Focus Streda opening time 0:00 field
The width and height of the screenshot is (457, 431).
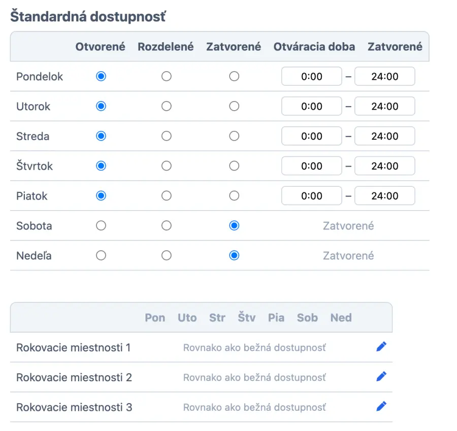[x=311, y=136]
